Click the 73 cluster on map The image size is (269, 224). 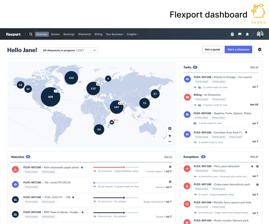(144, 103)
